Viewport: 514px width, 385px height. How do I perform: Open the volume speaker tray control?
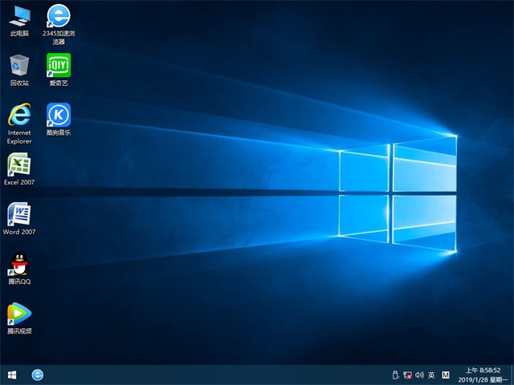tap(419, 375)
